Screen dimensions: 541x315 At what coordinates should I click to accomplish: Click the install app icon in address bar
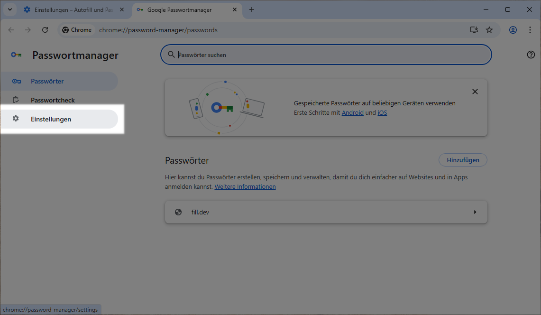click(x=474, y=30)
